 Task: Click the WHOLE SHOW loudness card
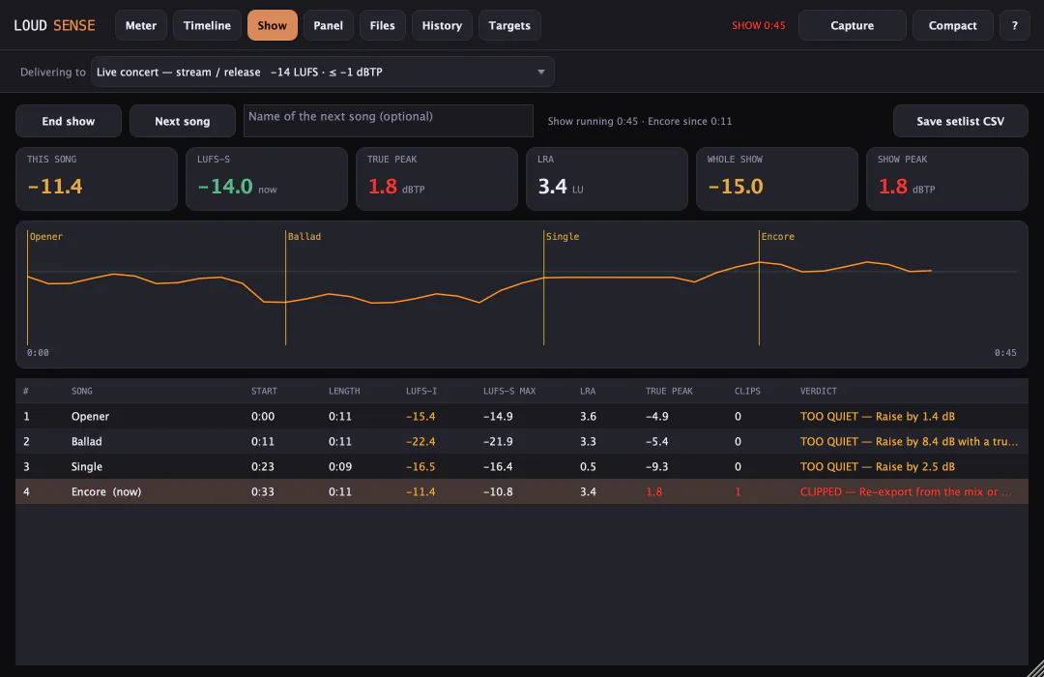(777, 179)
